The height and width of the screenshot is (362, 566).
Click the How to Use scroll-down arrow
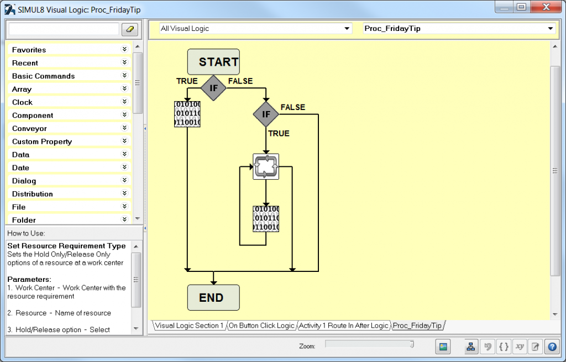[x=136, y=328]
